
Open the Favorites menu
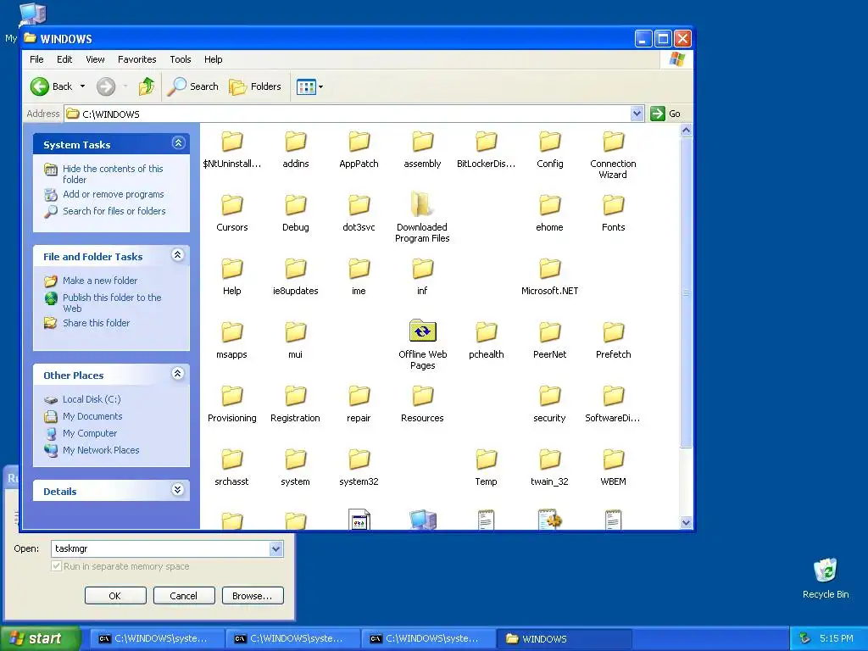[136, 59]
